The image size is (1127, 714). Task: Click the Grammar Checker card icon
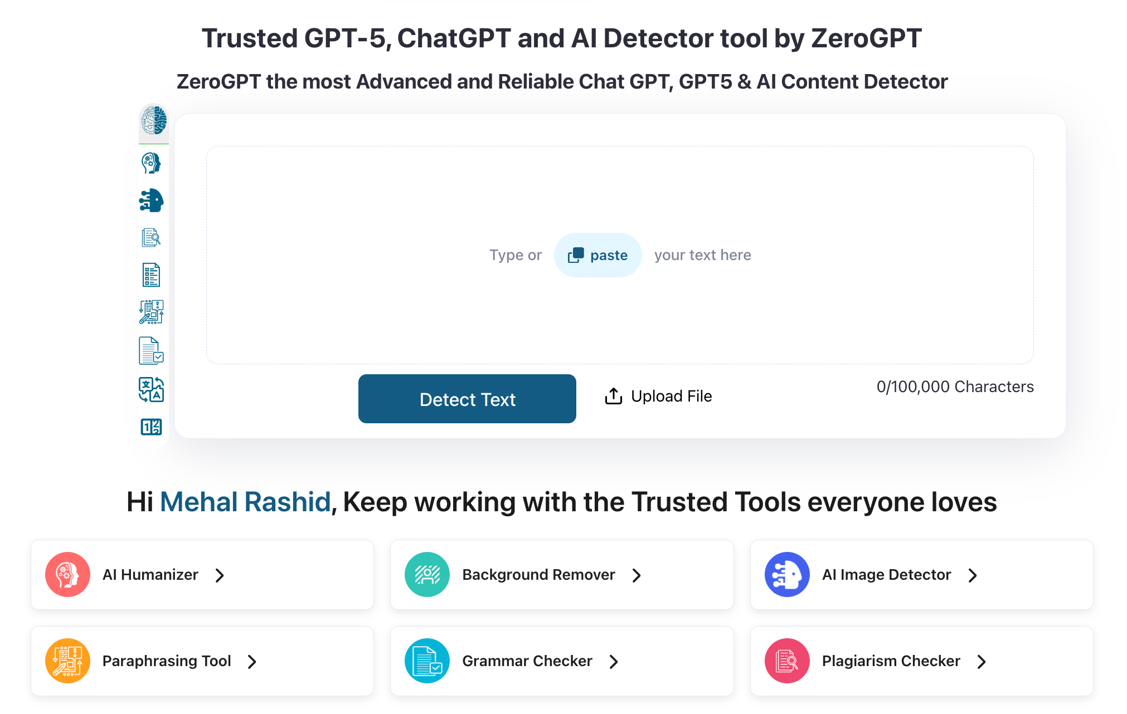(x=427, y=661)
